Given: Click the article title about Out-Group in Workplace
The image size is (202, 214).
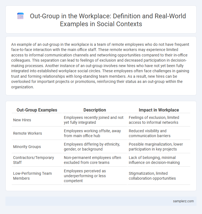Looking at the screenshot, I should coord(108,20).
